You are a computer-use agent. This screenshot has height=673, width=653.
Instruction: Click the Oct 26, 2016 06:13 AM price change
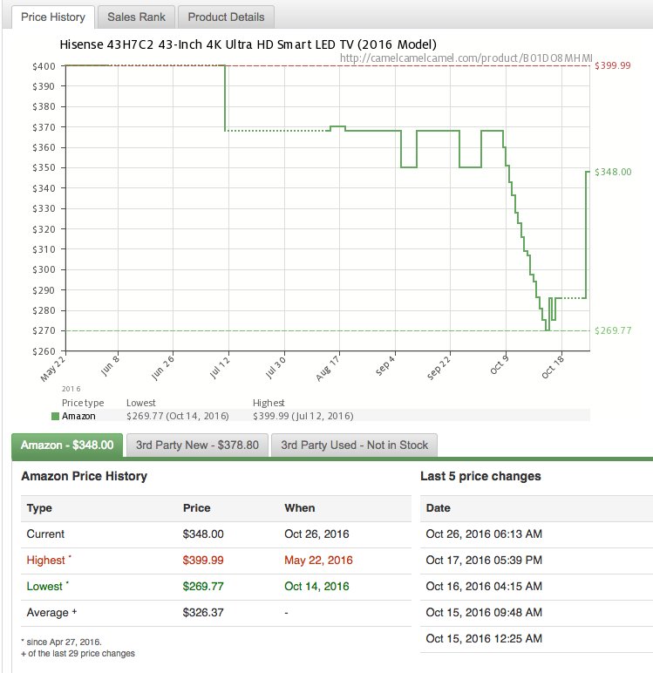[484, 534]
